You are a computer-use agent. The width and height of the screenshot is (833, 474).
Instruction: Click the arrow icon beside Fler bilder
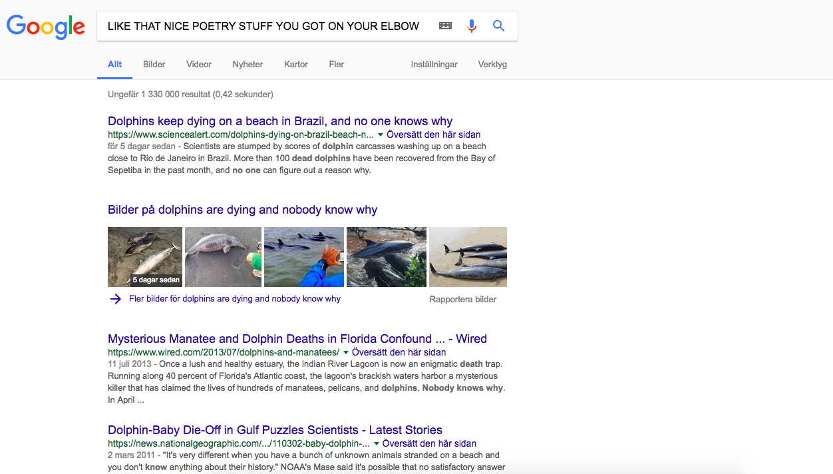[114, 299]
